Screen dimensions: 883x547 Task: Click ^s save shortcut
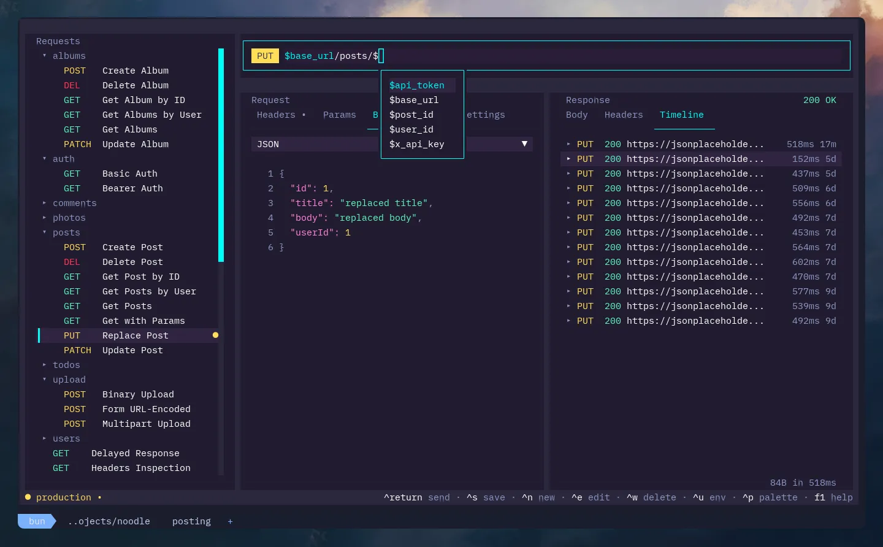point(486,497)
